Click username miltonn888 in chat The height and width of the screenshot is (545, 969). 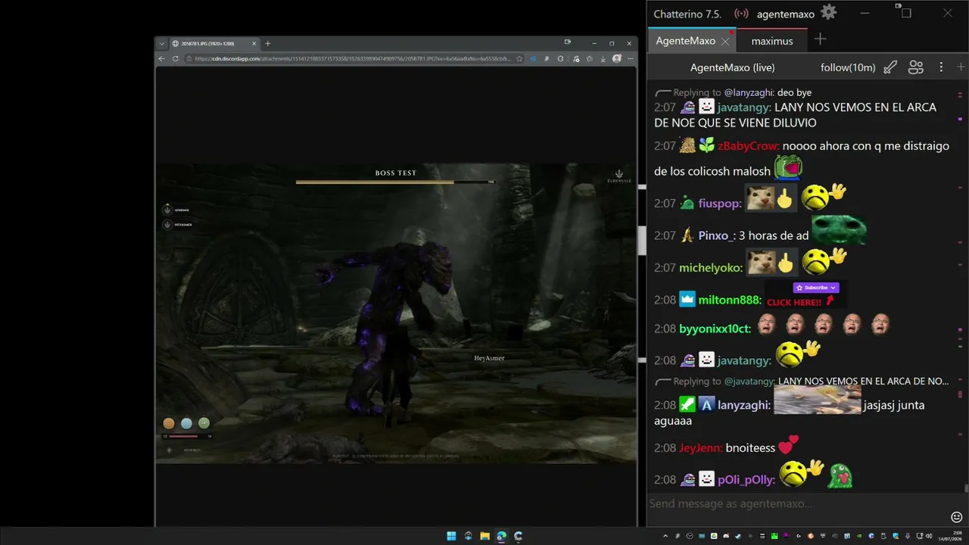pyautogui.click(x=730, y=300)
